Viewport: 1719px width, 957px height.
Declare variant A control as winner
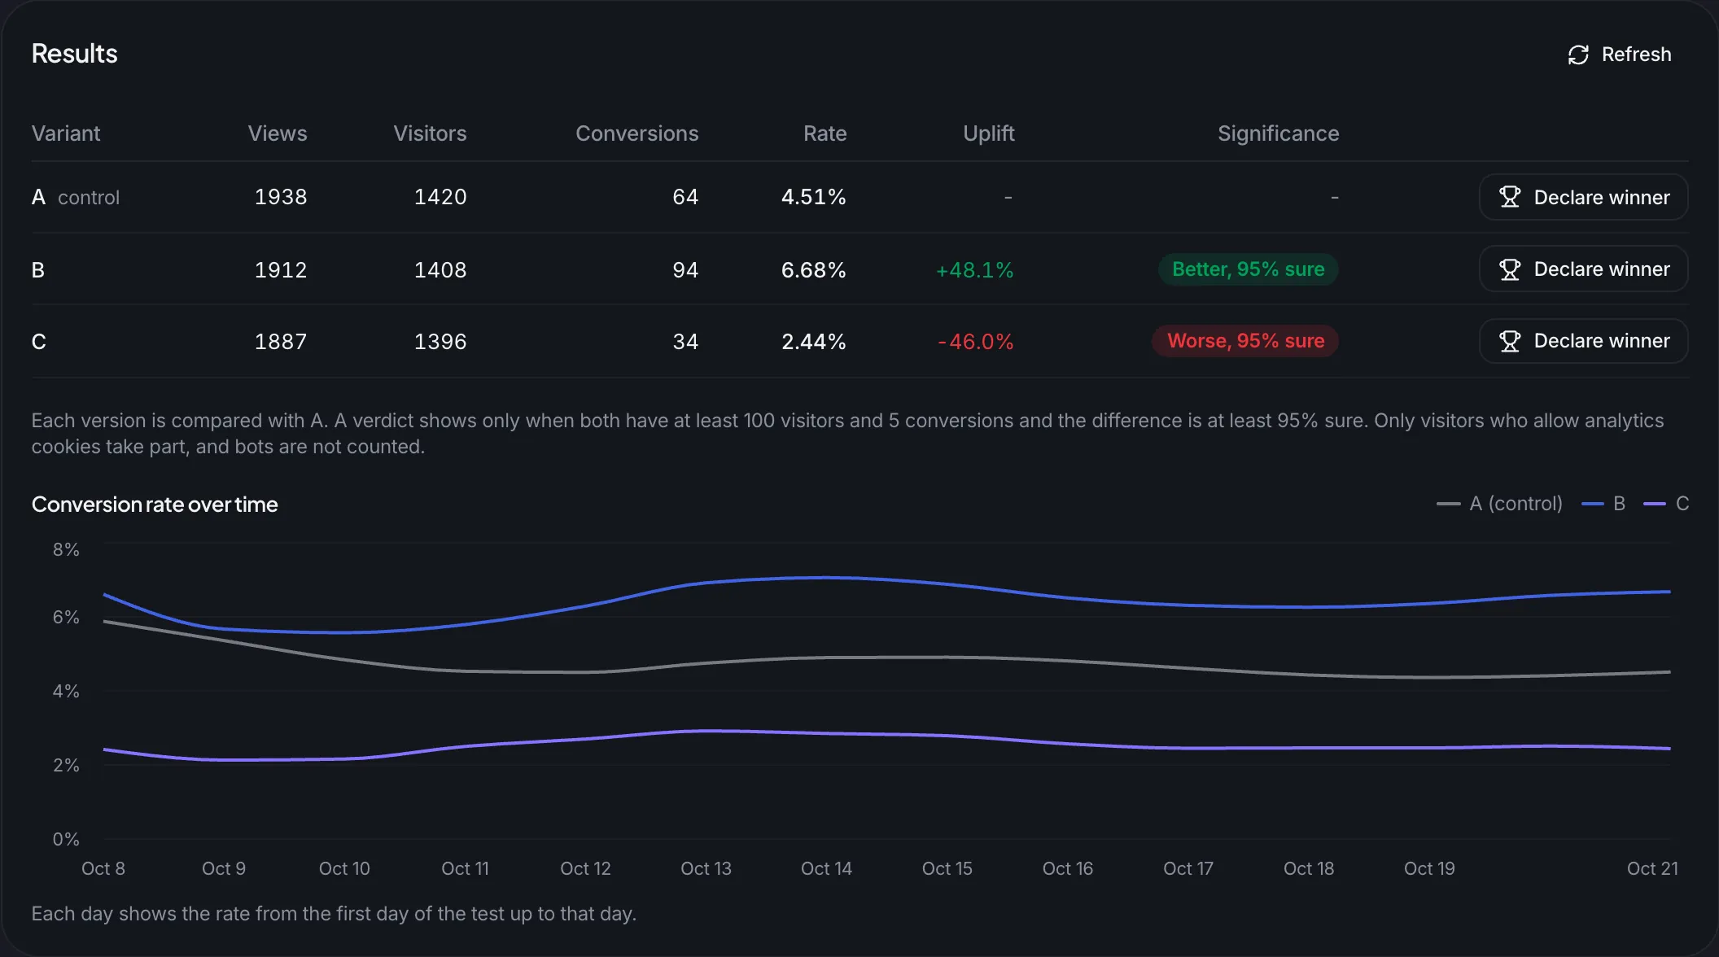coord(1583,197)
